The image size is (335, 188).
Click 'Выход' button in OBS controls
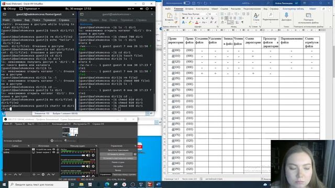point(118,170)
